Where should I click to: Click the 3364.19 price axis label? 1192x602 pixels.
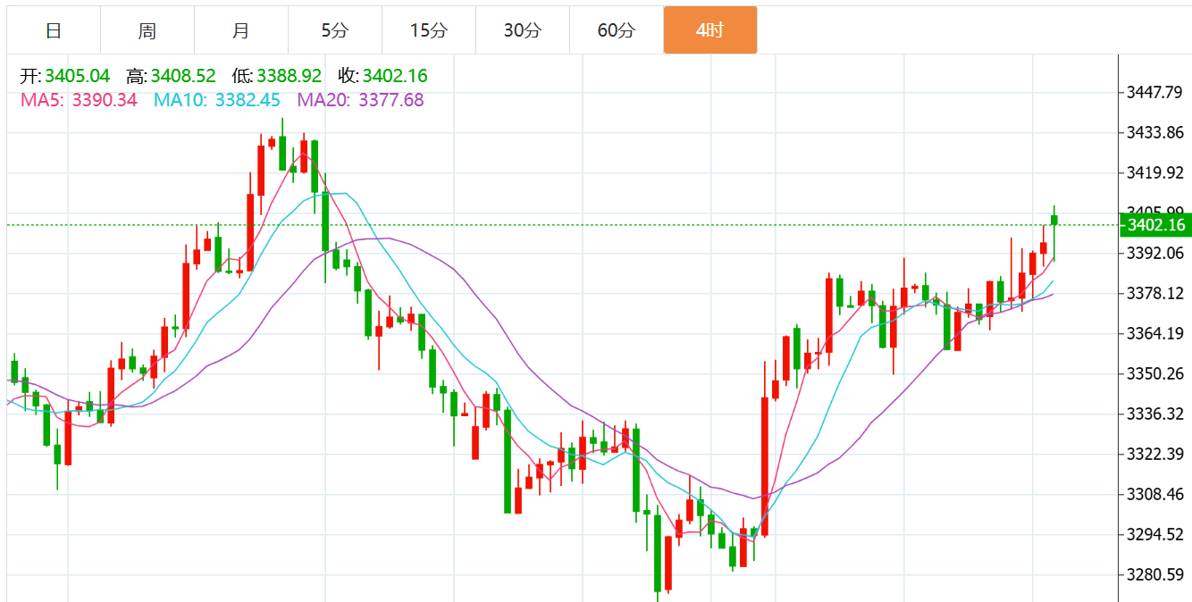1155,333
